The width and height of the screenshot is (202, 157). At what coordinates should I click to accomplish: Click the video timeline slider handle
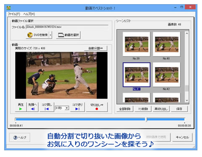click(x=147, y=120)
